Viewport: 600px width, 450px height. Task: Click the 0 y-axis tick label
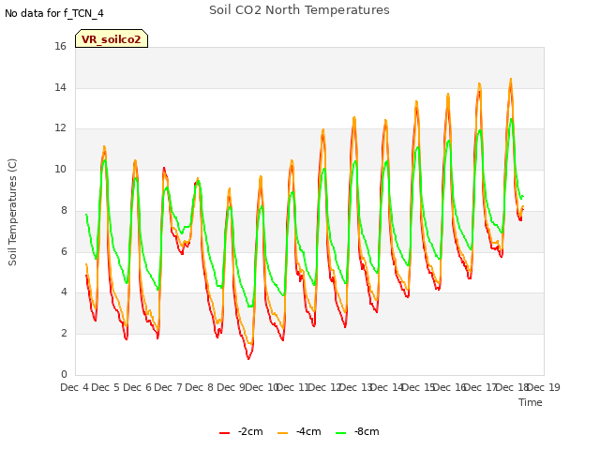point(64,374)
